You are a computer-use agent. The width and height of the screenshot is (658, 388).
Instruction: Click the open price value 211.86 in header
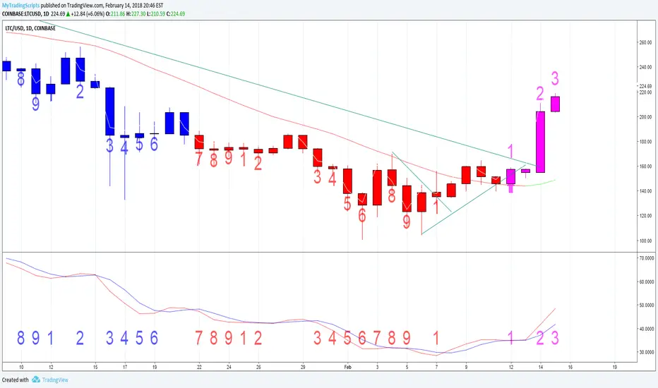coord(118,13)
